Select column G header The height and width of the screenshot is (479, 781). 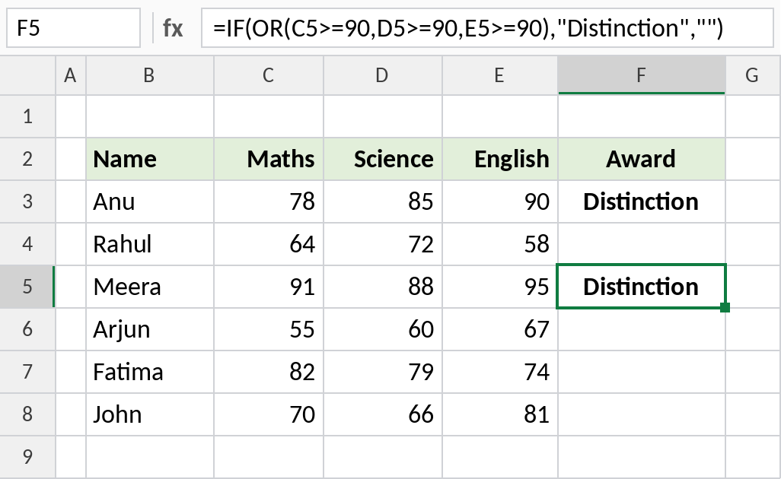pyautogui.click(x=753, y=75)
